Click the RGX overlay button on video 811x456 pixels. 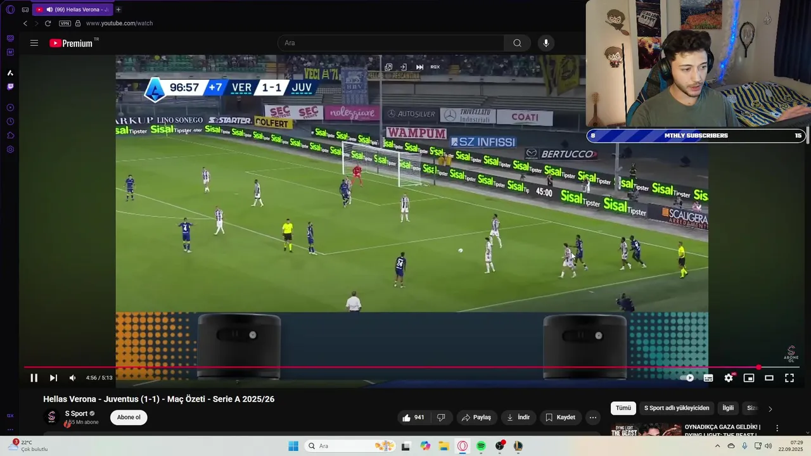(x=435, y=66)
